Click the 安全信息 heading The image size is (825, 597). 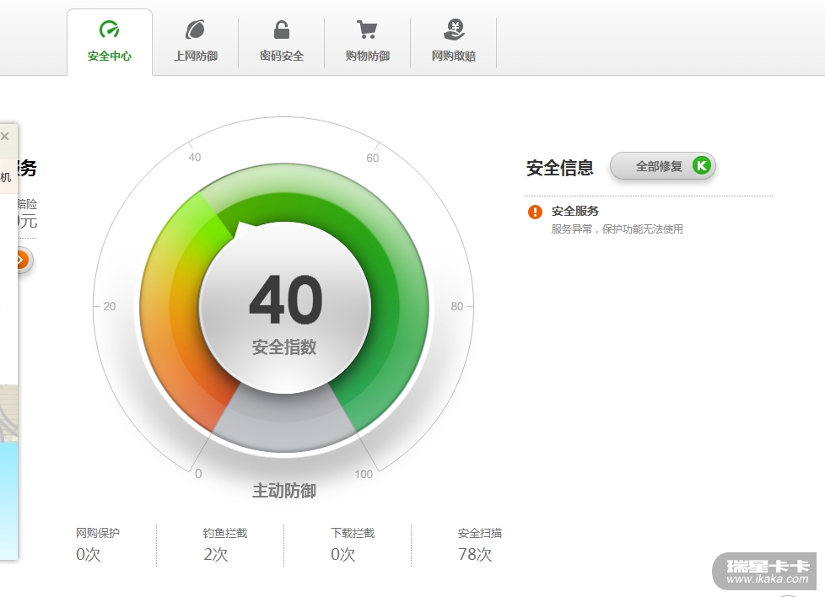click(560, 168)
